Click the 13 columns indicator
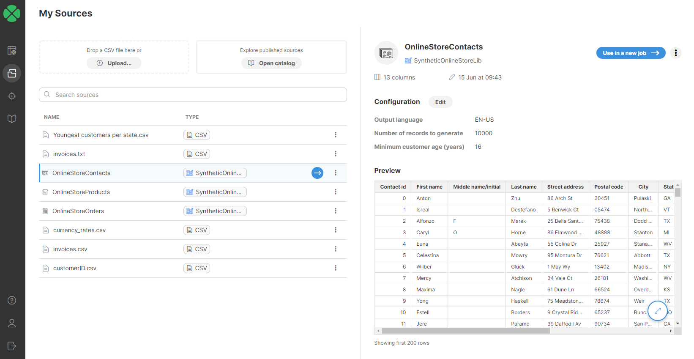 [x=395, y=77]
